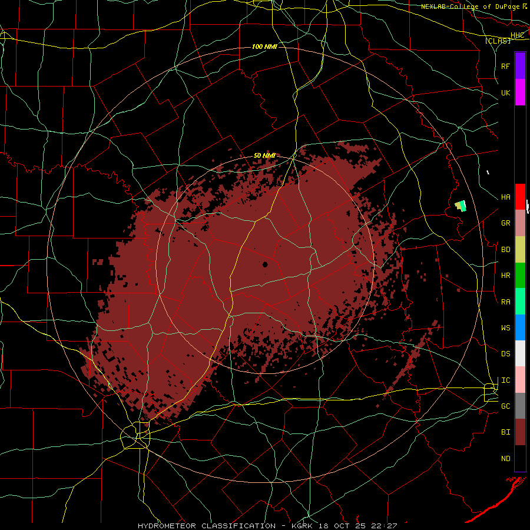Click the RA legend label
The height and width of the screenshot is (530, 530).
[506, 302]
